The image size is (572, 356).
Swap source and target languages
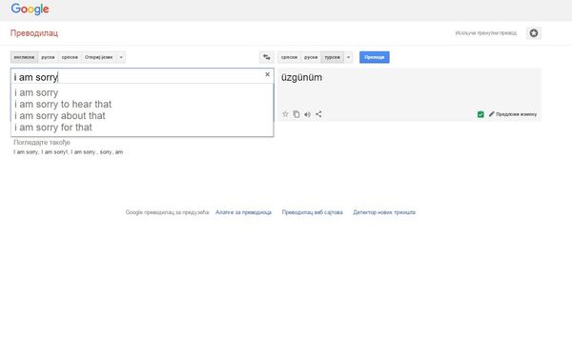coord(267,57)
